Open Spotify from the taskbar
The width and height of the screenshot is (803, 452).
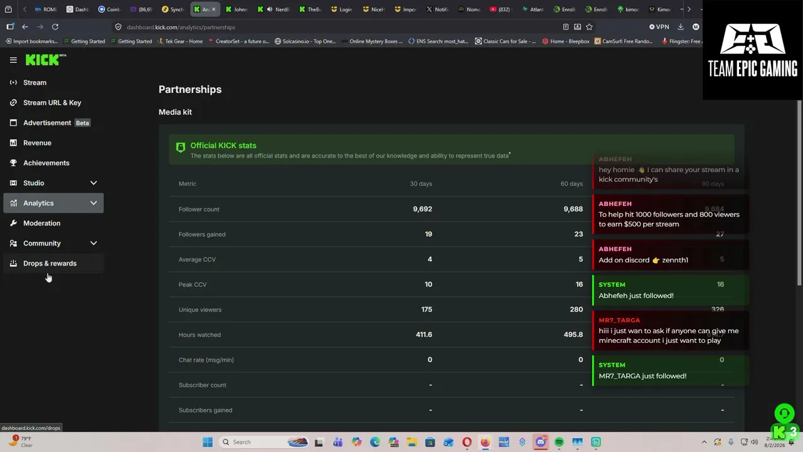click(x=559, y=442)
